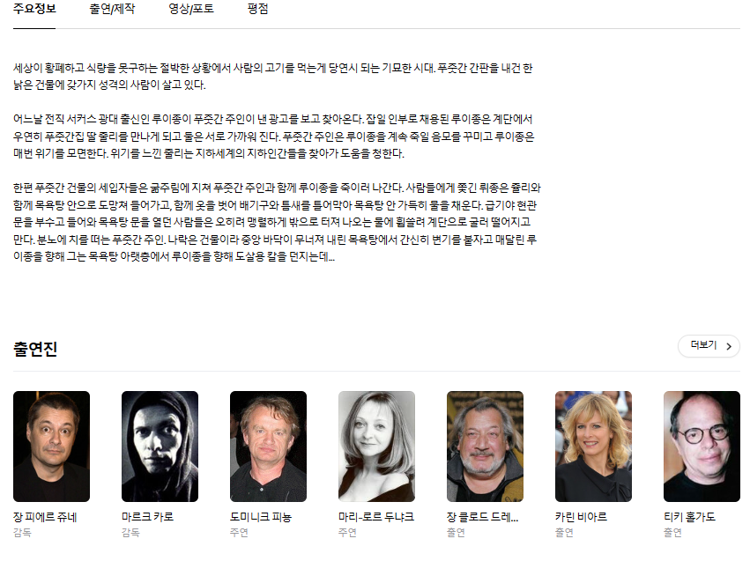This screenshot has width=750, height=561.
Task: Click the 도미니크 피뇽 name link
Action: [x=261, y=517]
